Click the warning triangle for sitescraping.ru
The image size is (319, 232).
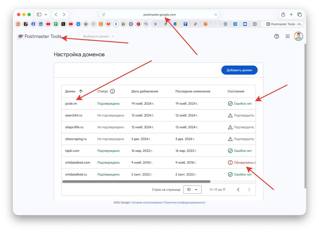230,139
